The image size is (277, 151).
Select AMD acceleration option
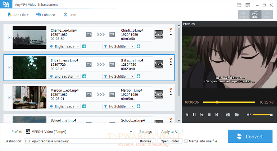tap(267, 15)
